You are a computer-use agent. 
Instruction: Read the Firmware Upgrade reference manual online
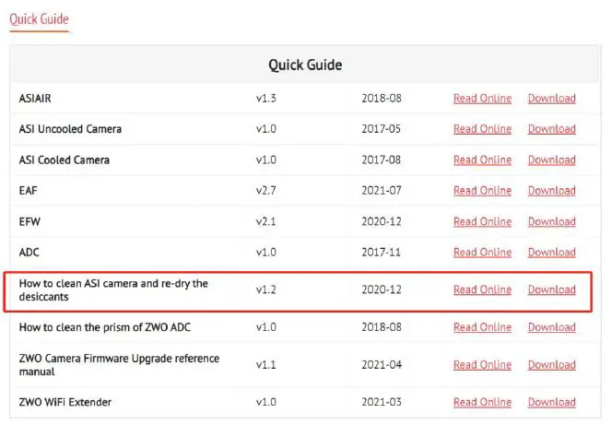(482, 365)
